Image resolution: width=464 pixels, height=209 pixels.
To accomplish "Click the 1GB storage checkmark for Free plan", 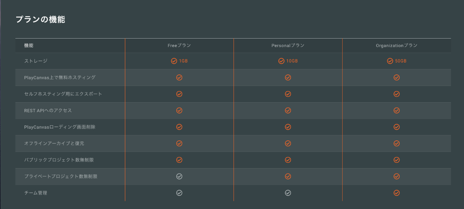I will (x=174, y=61).
